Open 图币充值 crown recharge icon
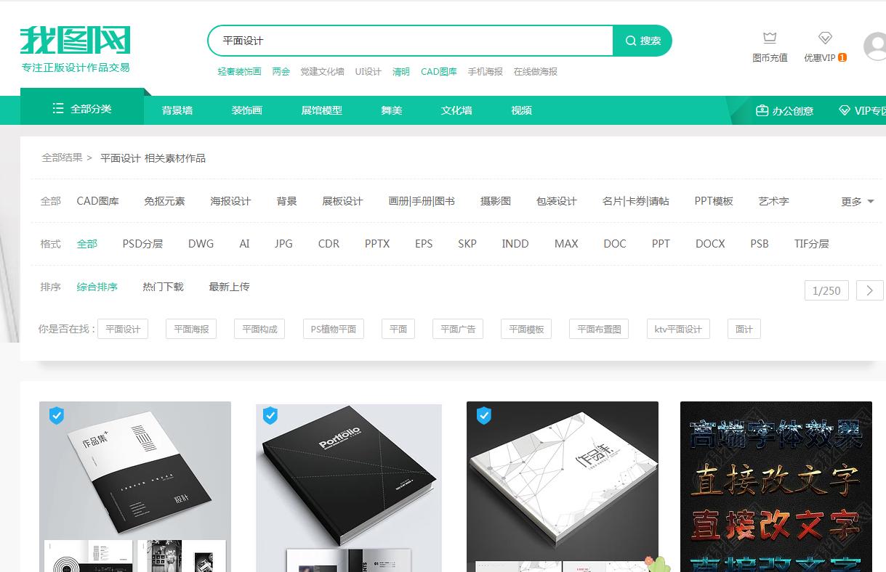This screenshot has height=572, width=886. (x=769, y=37)
